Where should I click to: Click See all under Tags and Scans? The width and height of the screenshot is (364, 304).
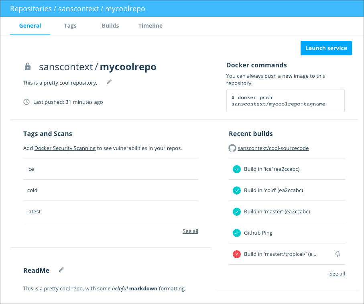[x=190, y=231]
